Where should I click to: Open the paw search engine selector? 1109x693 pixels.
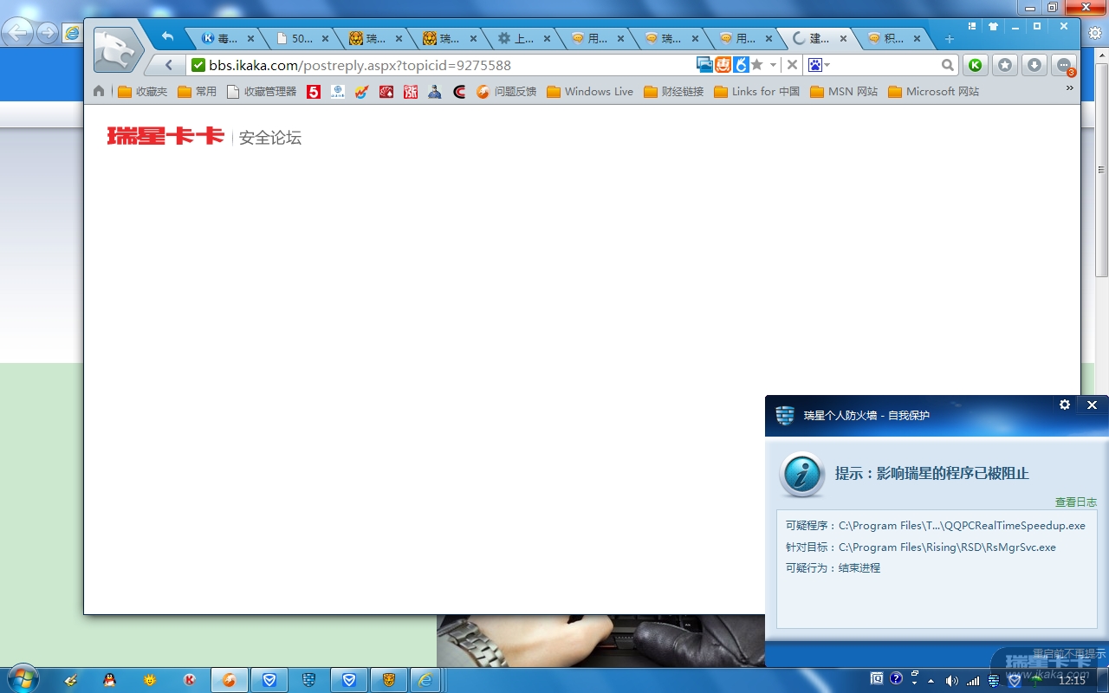click(819, 65)
